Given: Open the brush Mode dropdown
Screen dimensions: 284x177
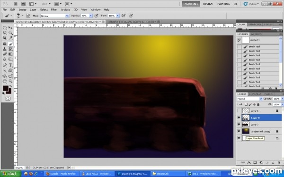Looking at the screenshot, I should tap(67, 16).
